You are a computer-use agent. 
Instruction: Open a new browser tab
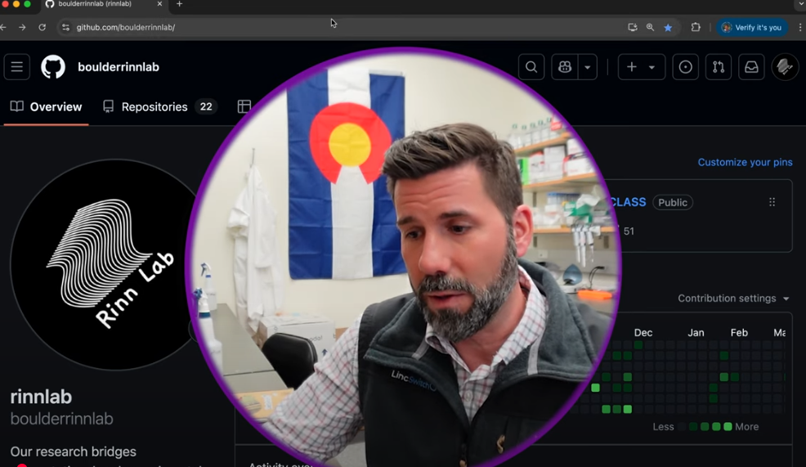tap(179, 4)
